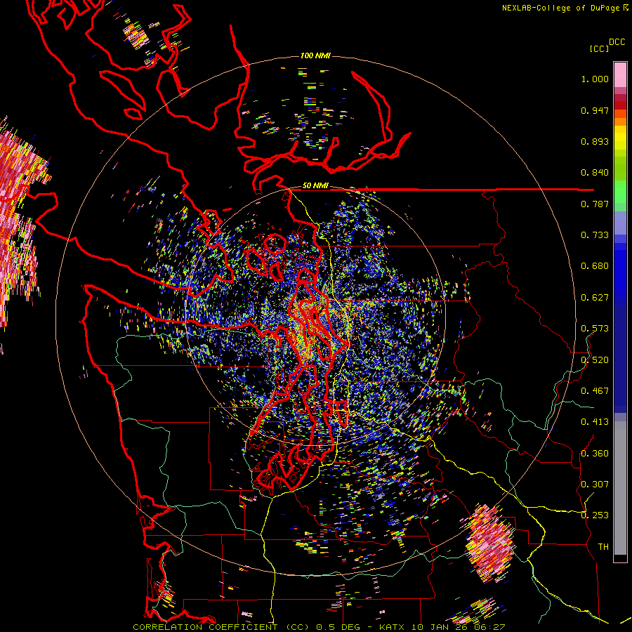Select the 0.307 legend value
This screenshot has width=632, height=632.
click(x=595, y=485)
